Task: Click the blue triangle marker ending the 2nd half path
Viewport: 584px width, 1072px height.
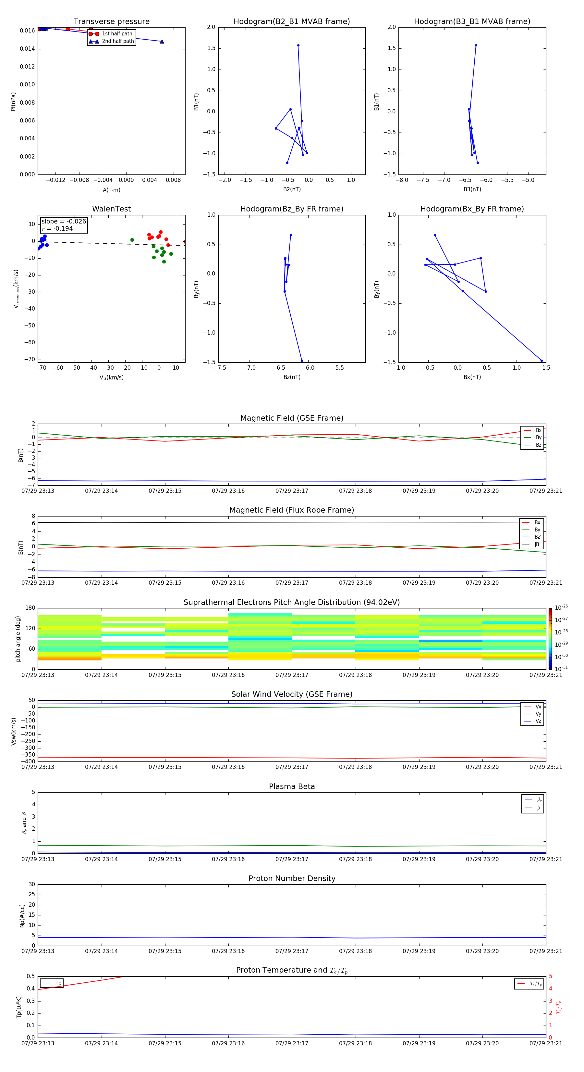Action: [162, 42]
